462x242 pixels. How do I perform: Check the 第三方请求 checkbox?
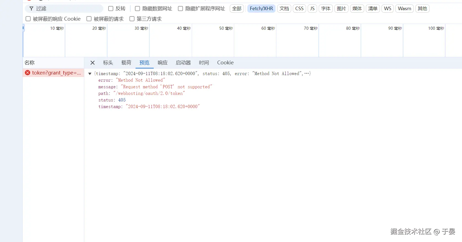pos(132,19)
